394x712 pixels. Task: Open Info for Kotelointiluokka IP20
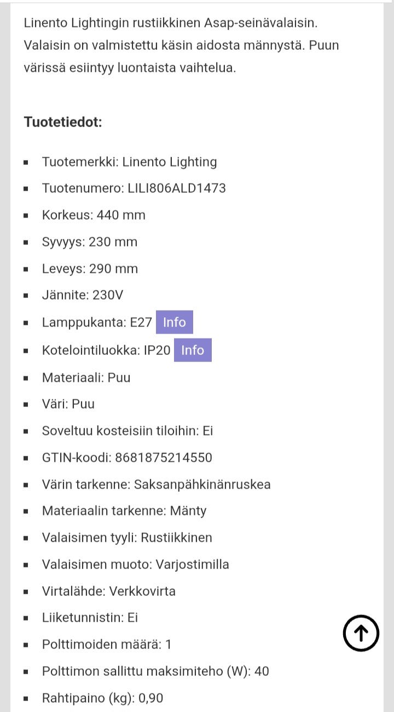click(192, 350)
